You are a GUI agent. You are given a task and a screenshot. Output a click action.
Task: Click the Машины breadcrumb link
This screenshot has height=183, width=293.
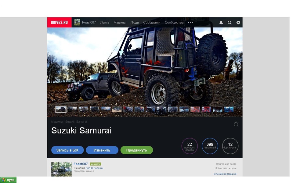click(57, 122)
